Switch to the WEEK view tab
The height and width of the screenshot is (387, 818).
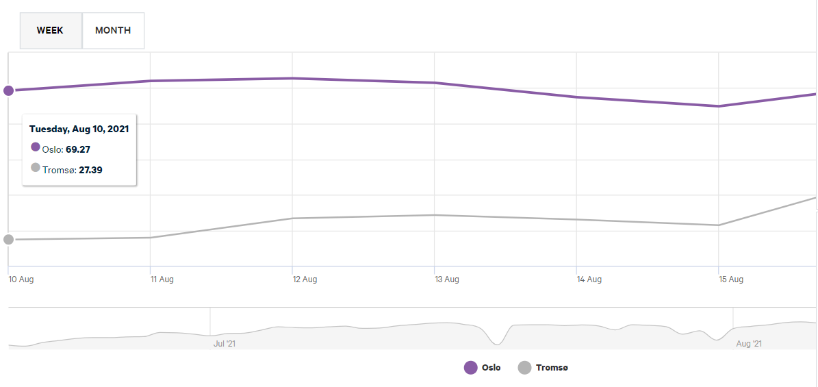[50, 30]
